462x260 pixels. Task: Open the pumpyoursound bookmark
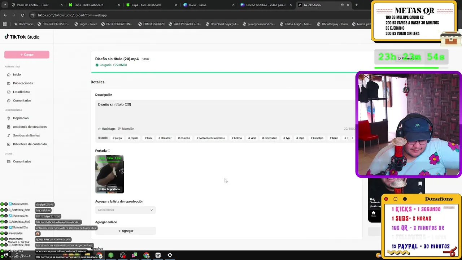tap(259, 24)
